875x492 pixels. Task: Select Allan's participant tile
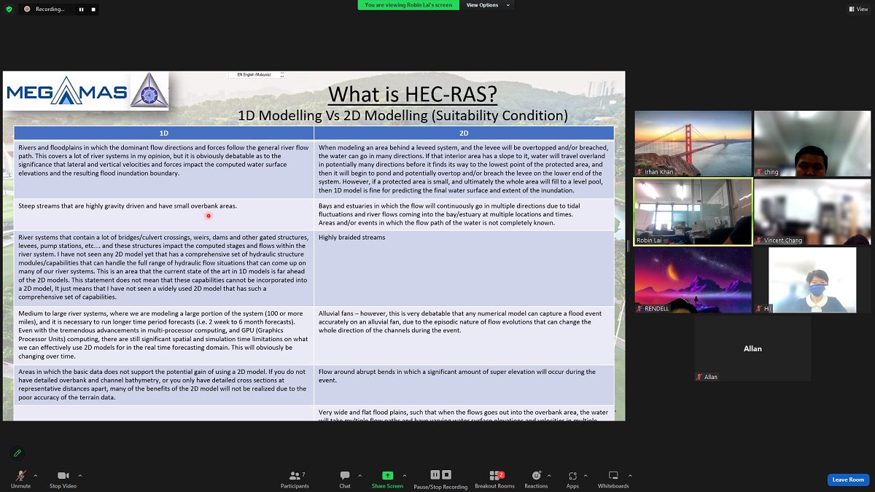[752, 348]
